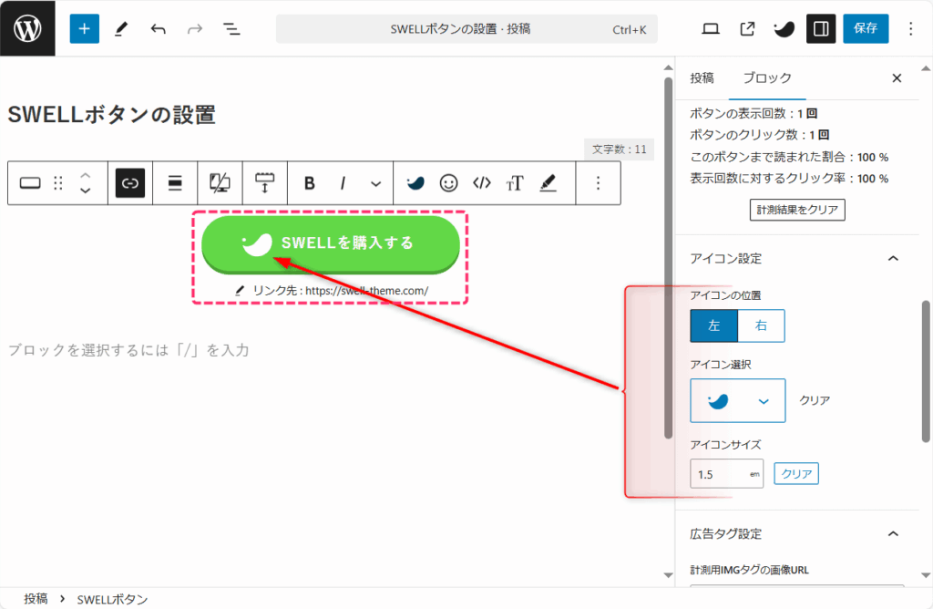Click the link icon in block toolbar

coord(130,183)
